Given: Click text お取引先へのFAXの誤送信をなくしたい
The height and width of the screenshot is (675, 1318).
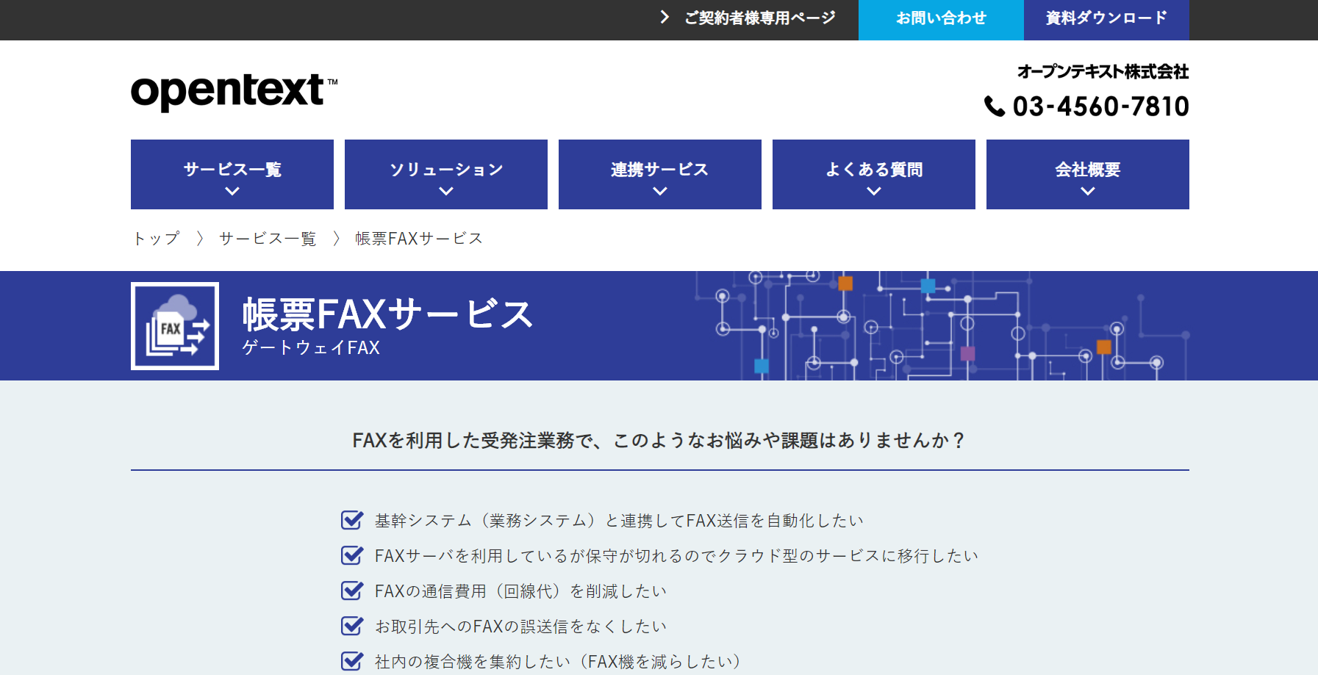Looking at the screenshot, I should [x=520, y=626].
